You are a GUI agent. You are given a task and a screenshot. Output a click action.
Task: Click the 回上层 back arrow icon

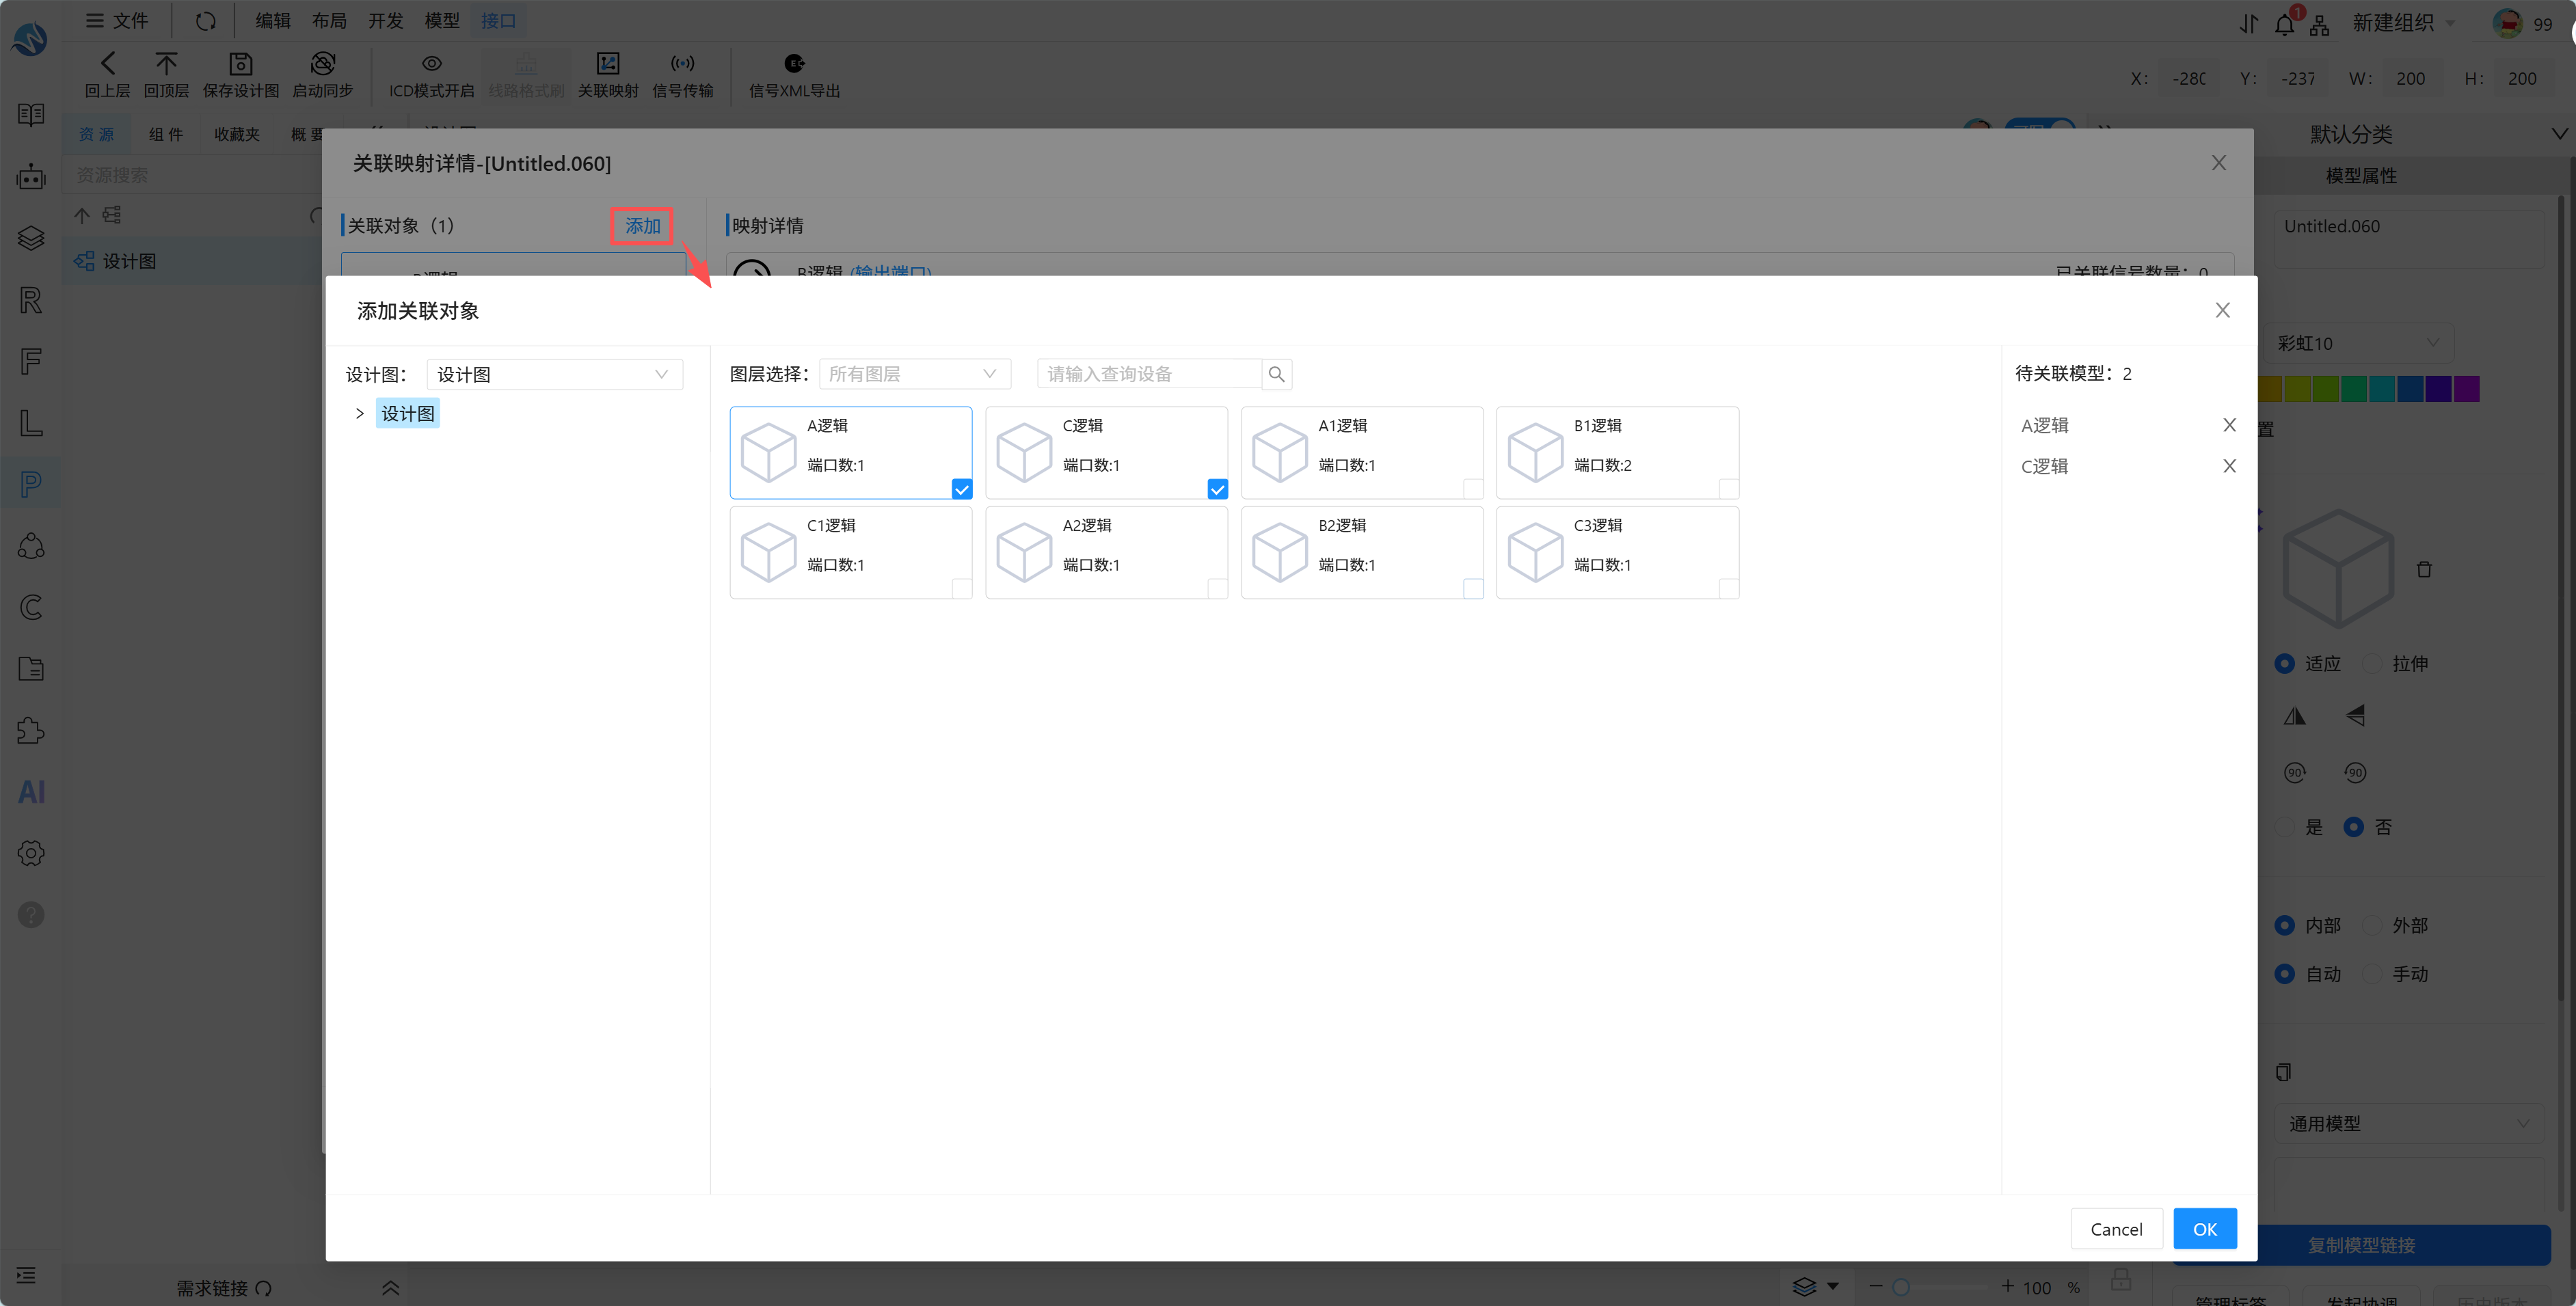point(107,64)
